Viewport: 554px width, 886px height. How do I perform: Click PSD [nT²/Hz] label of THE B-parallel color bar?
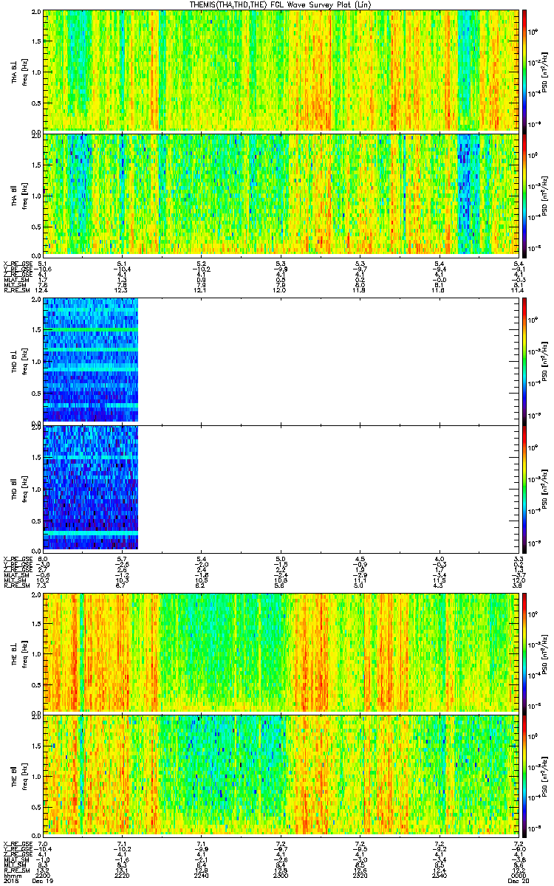point(544,775)
